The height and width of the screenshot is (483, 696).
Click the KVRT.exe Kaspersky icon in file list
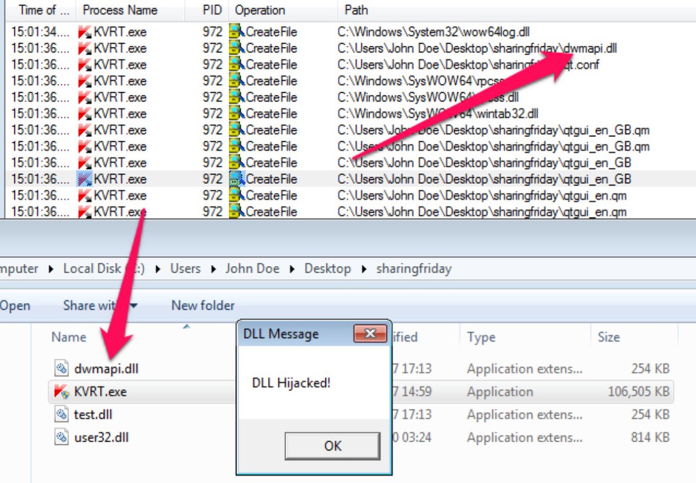(61, 391)
